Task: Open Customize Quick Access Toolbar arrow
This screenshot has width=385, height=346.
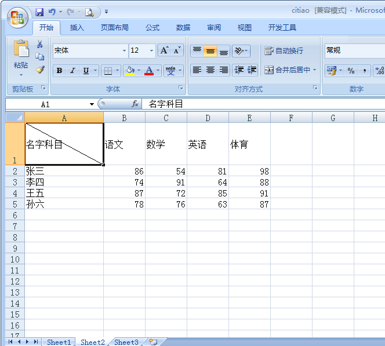Action: 106,12
